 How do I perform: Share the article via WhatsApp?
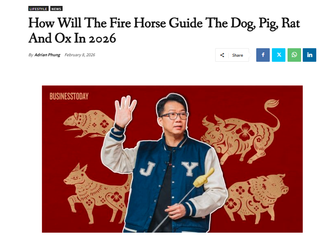294,55
